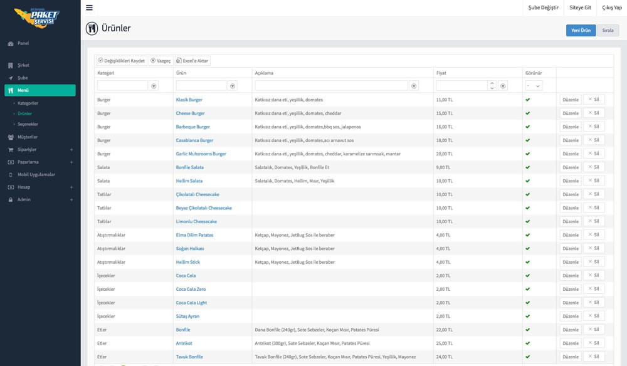
Task: Click the Ürün column filter icon
Action: pos(233,86)
